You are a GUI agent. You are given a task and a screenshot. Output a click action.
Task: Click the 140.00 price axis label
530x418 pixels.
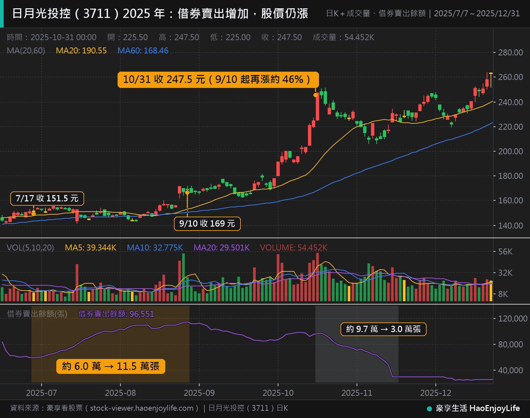[x=510, y=226]
